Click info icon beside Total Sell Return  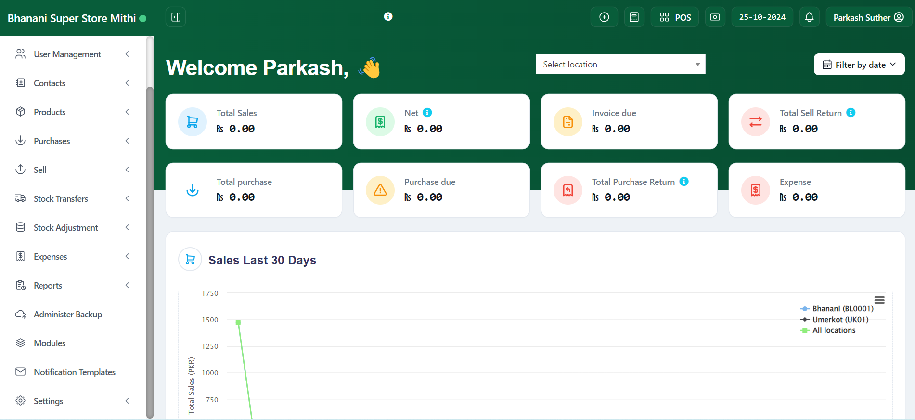pos(851,113)
